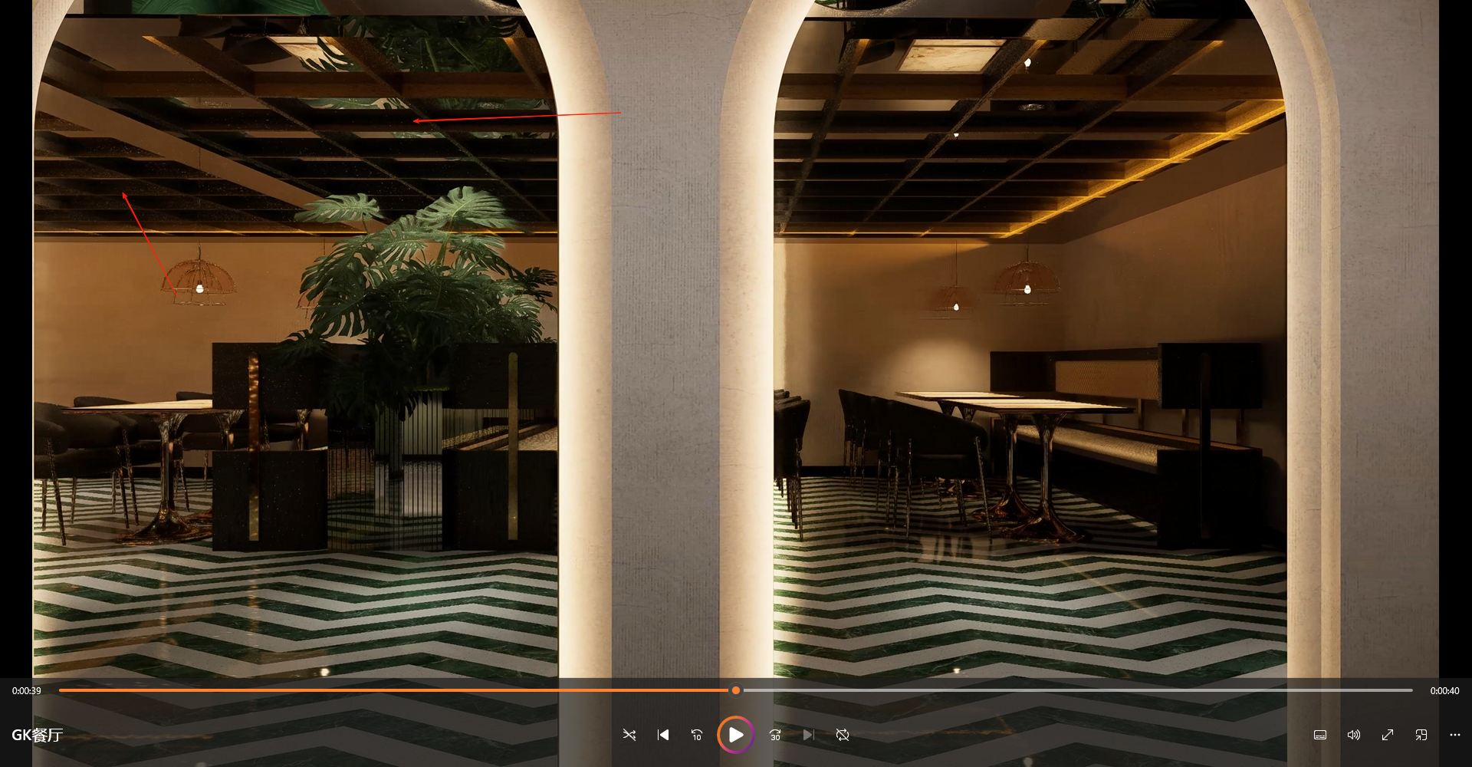
Task: Go to the next track
Action: 808,735
